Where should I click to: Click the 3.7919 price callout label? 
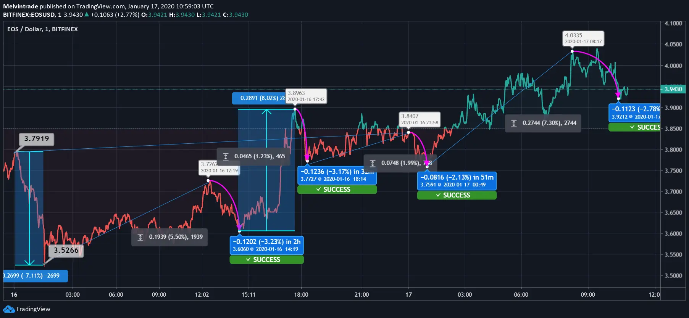37,139
